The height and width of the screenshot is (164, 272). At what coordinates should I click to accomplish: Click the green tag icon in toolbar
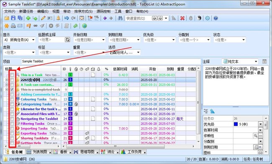pyautogui.click(x=75, y=26)
